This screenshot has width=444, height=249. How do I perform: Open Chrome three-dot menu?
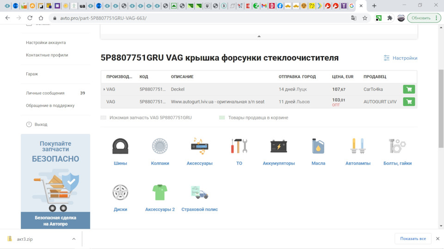[436, 18]
